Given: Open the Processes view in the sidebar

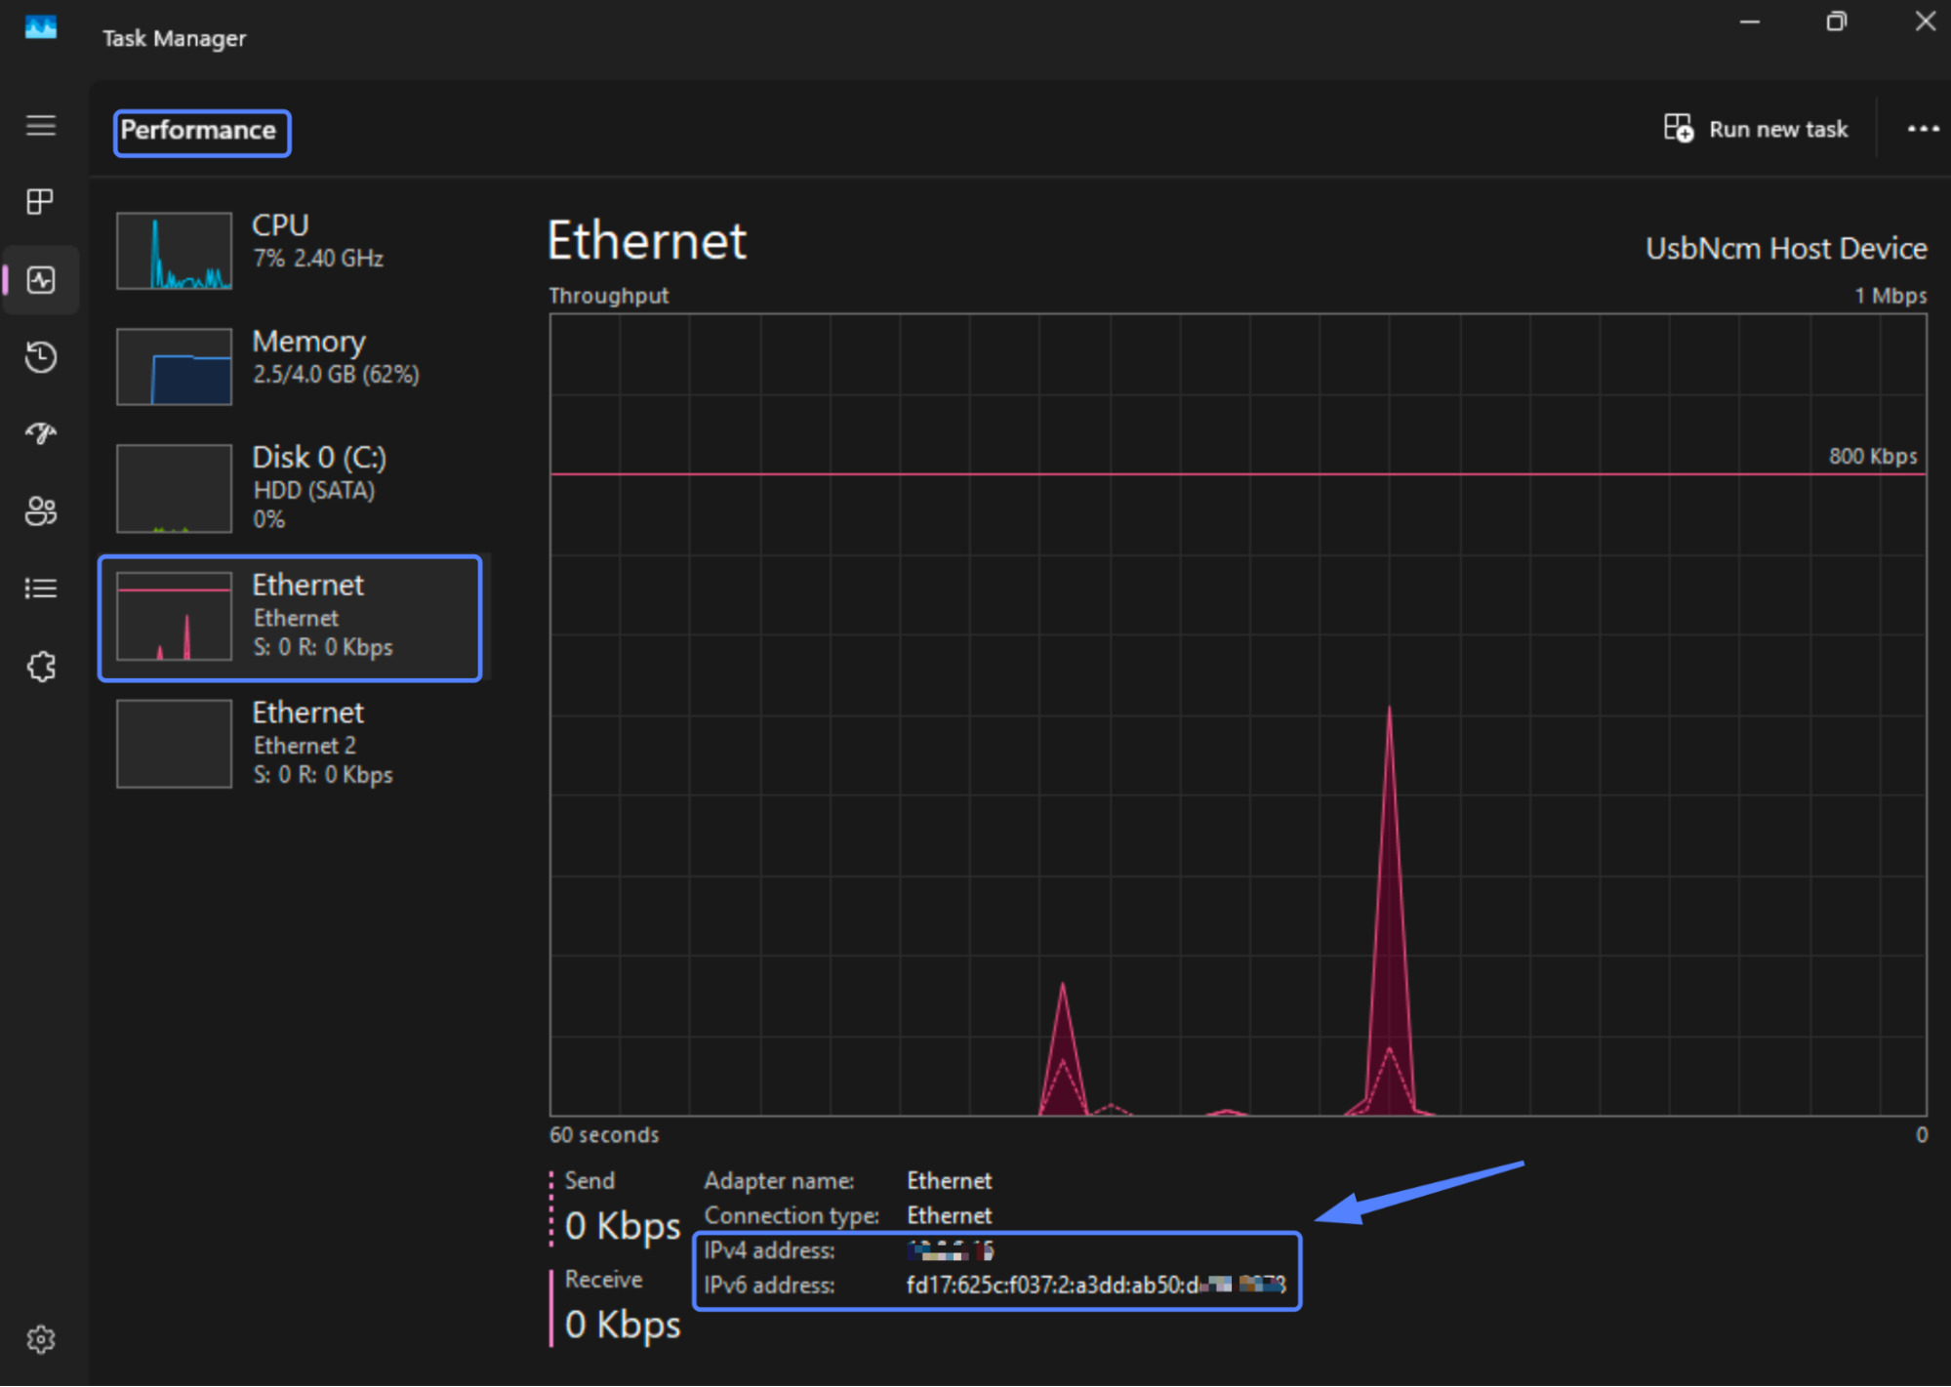Looking at the screenshot, I should click(40, 201).
